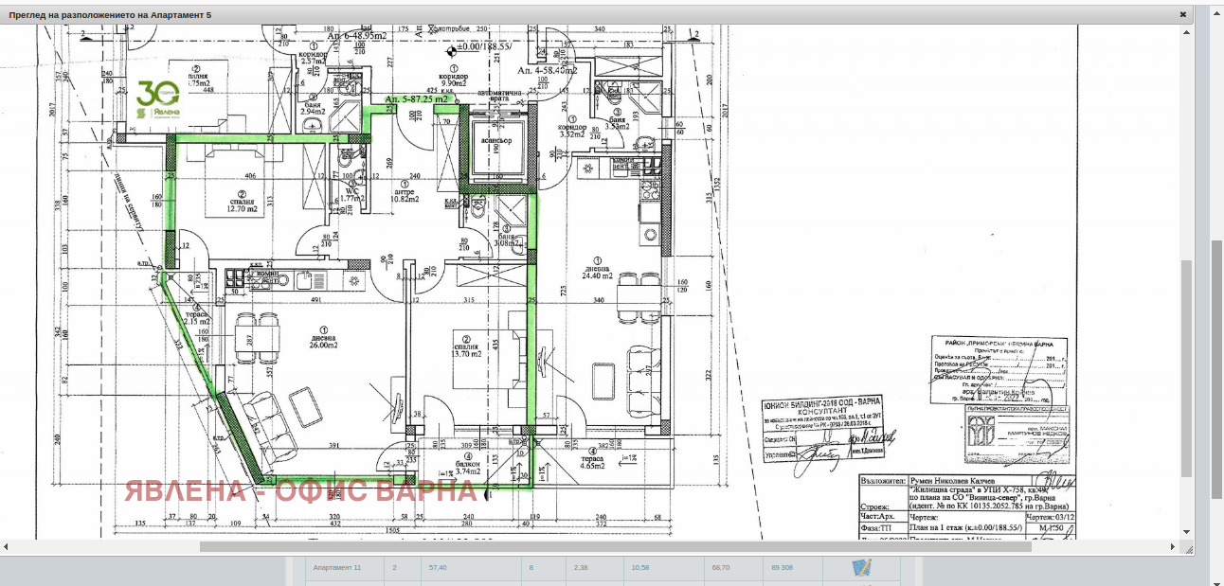Click the 89 308 price cell

pyautogui.click(x=782, y=568)
